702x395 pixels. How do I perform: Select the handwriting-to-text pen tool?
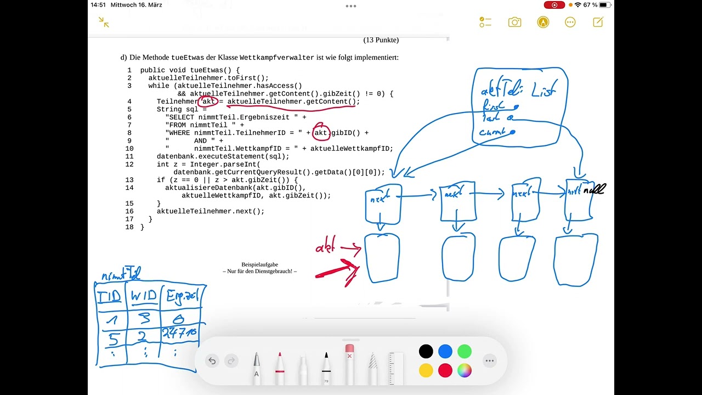coord(256,368)
